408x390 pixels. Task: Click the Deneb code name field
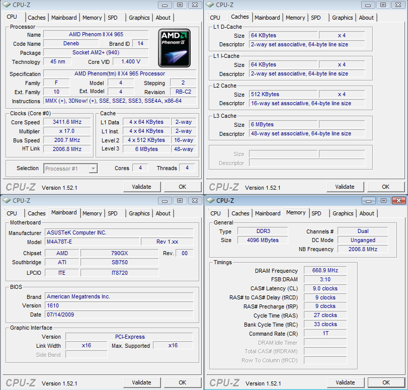(x=71, y=43)
